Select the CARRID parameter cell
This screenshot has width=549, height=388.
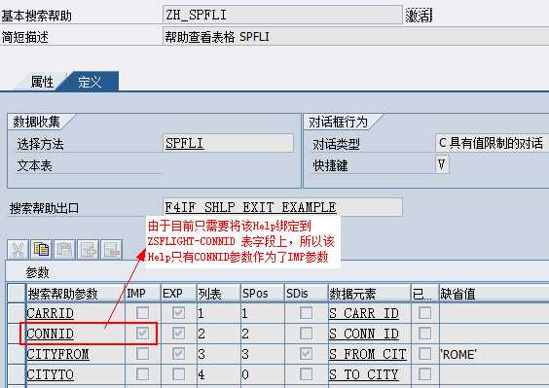point(76,313)
